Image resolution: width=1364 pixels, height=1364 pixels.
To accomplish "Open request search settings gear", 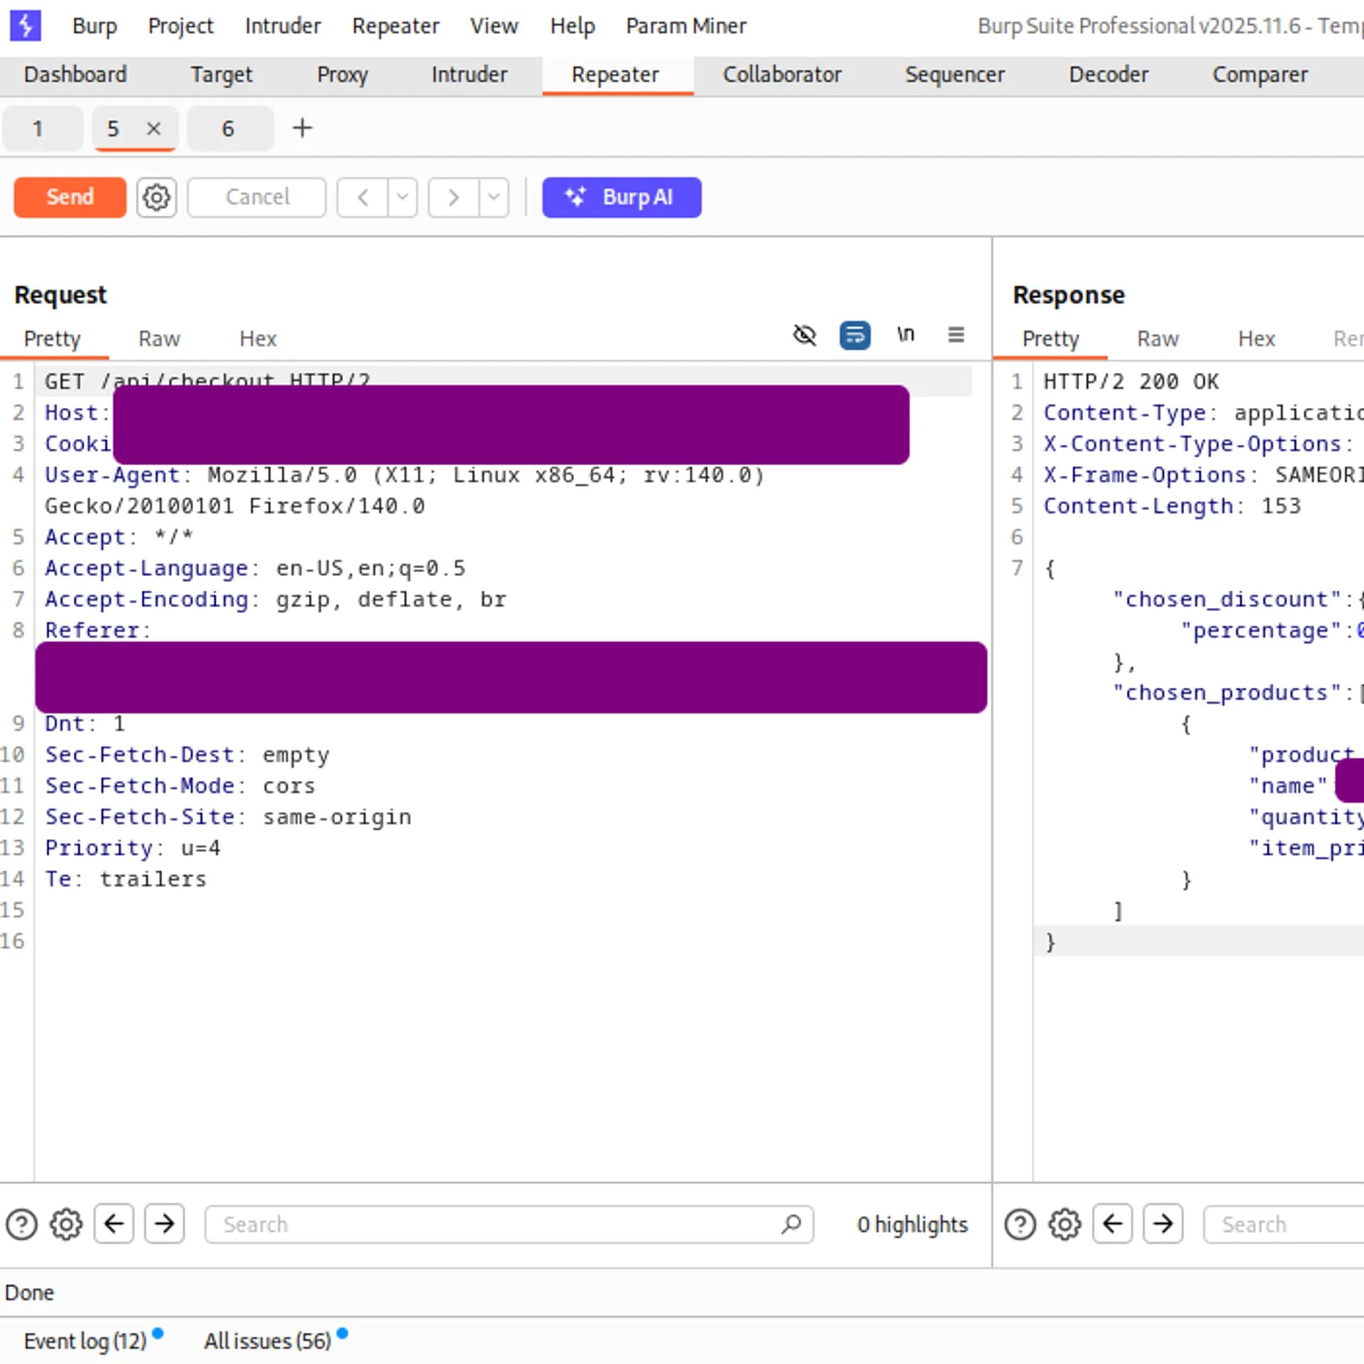I will [66, 1224].
